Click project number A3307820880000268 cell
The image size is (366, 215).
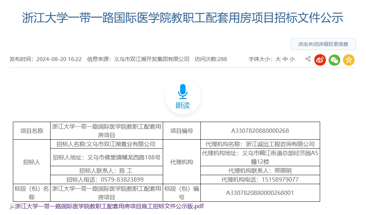[260, 131]
